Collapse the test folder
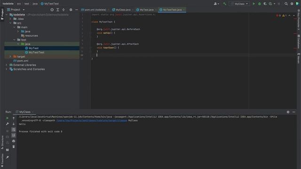 coord(14,40)
